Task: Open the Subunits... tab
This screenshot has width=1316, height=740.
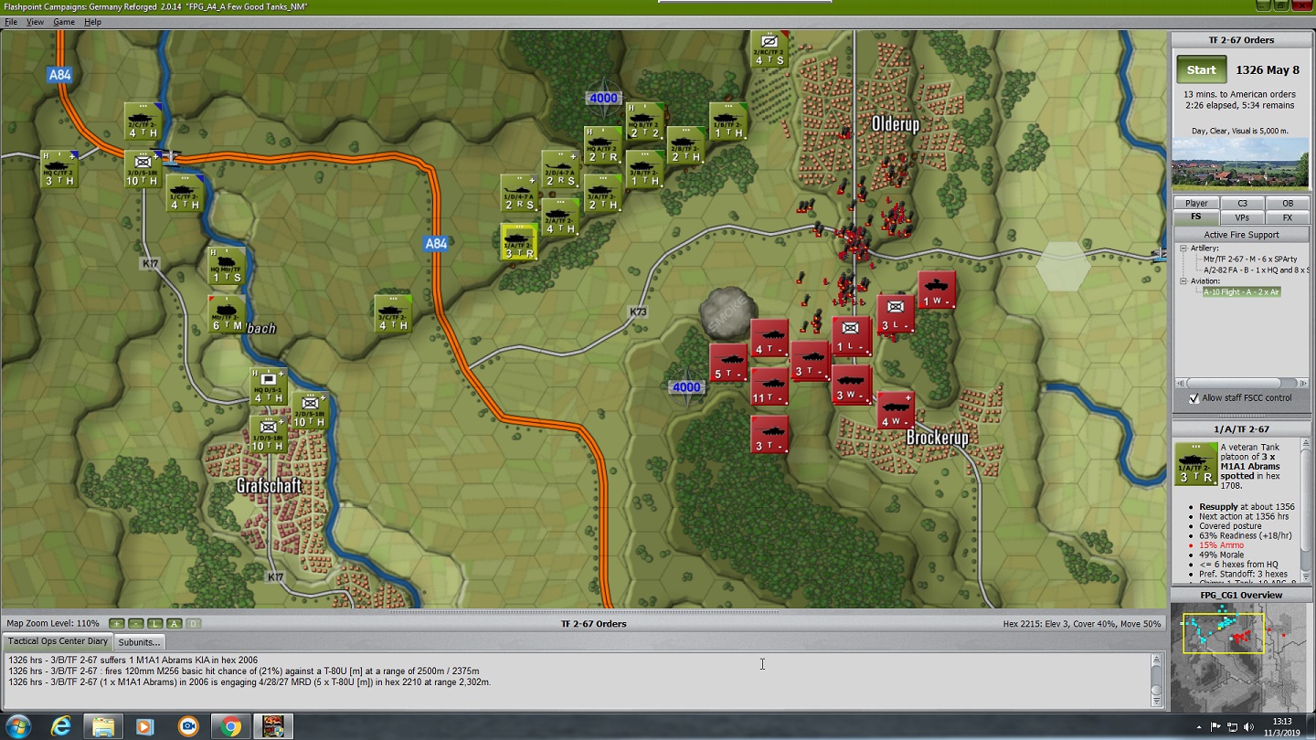Action: tap(139, 642)
